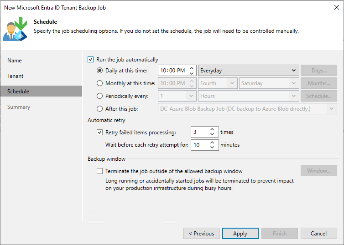The width and height of the screenshot is (344, 245).
Task: Increase retry wait minutes with up arrow
Action: coord(212,143)
